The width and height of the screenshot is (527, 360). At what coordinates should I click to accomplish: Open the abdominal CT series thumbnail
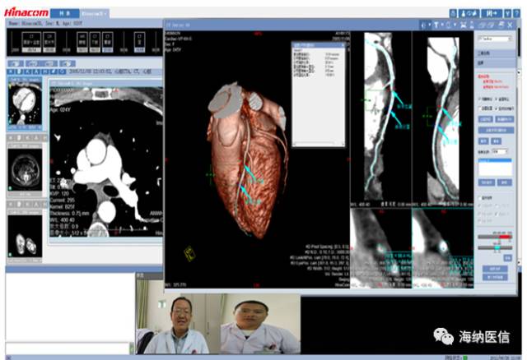[26, 170]
